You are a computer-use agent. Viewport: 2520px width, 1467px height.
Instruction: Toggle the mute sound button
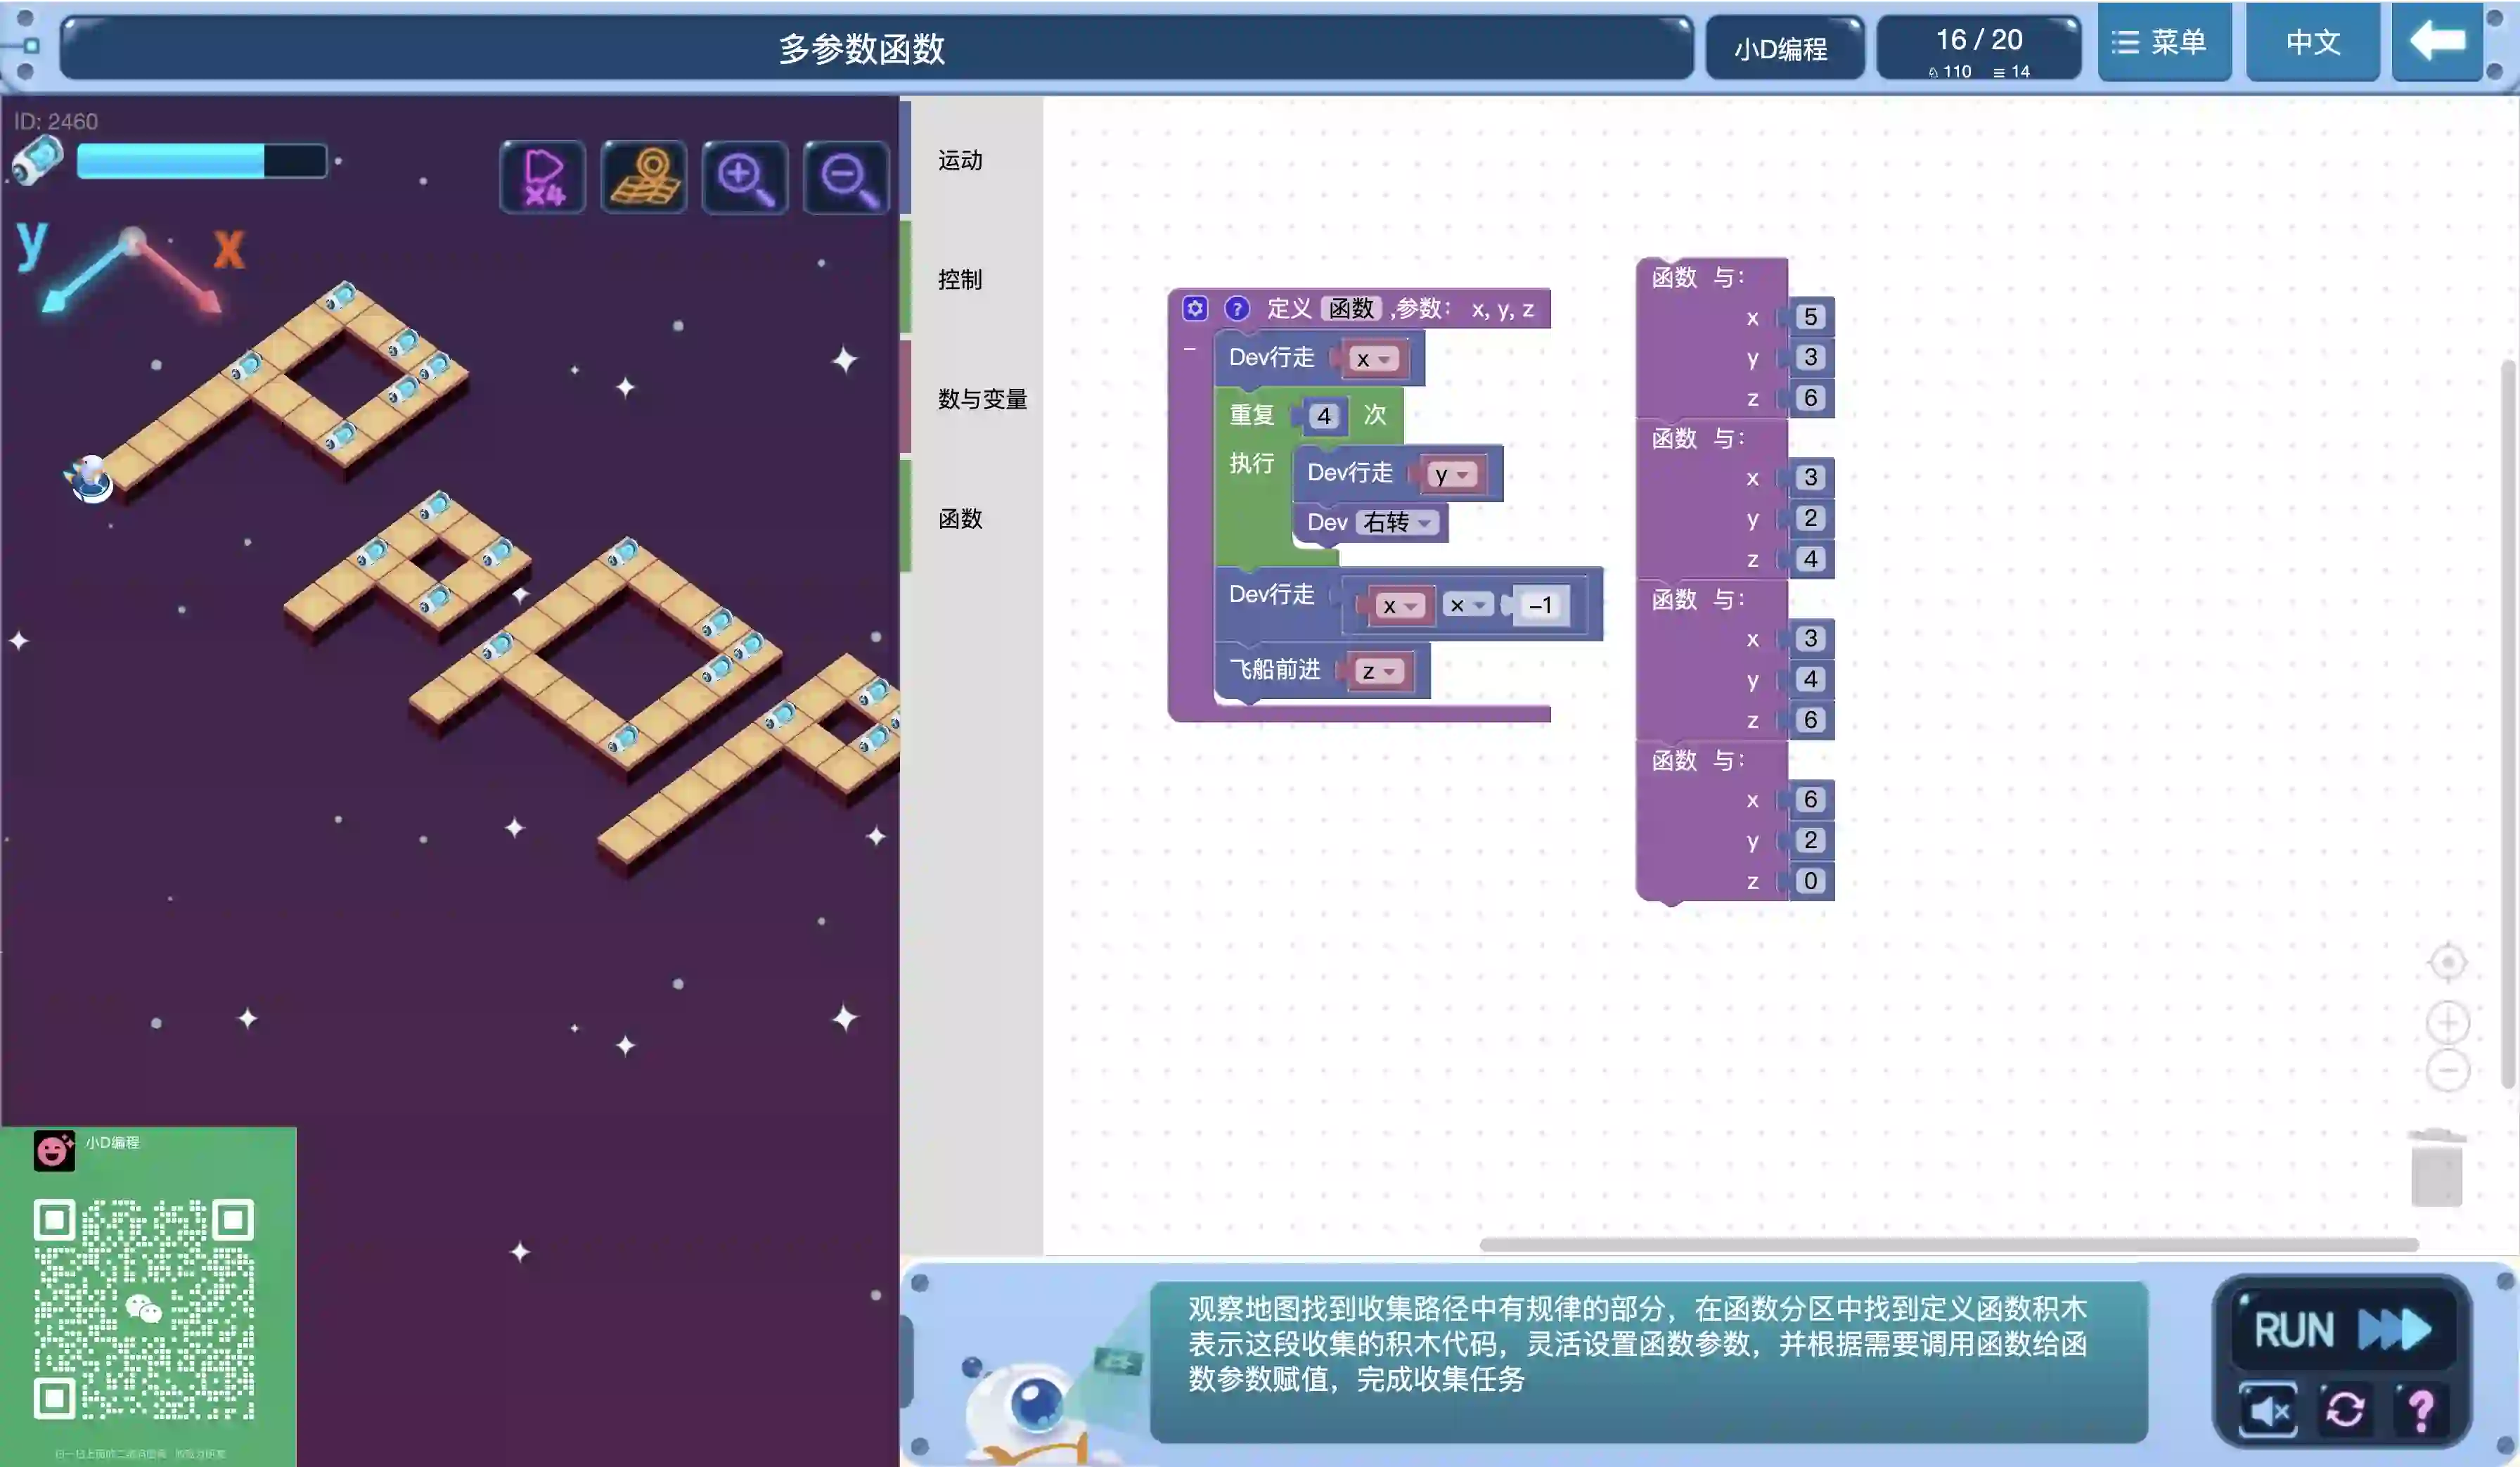pyautogui.click(x=2268, y=1410)
